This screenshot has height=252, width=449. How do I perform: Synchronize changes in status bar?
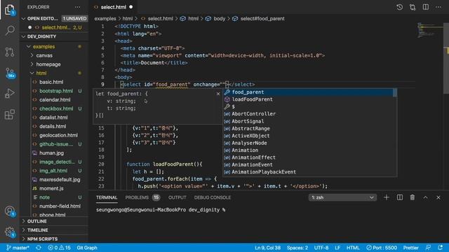39,248
